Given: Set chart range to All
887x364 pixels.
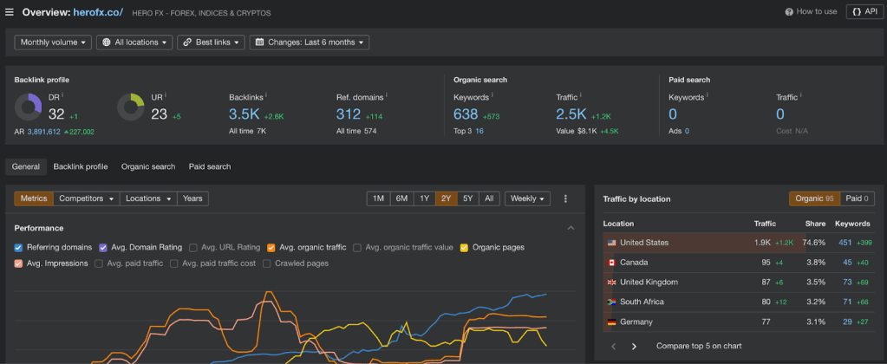Looking at the screenshot, I should point(489,198).
